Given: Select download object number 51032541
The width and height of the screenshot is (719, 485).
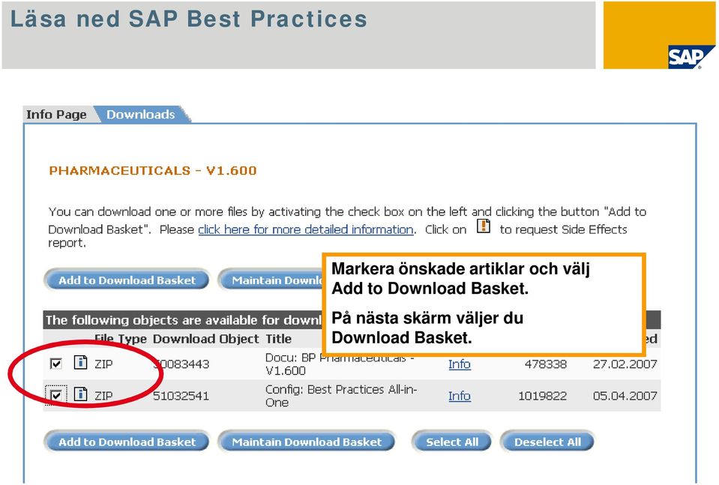Looking at the screenshot, I should coord(181,396).
